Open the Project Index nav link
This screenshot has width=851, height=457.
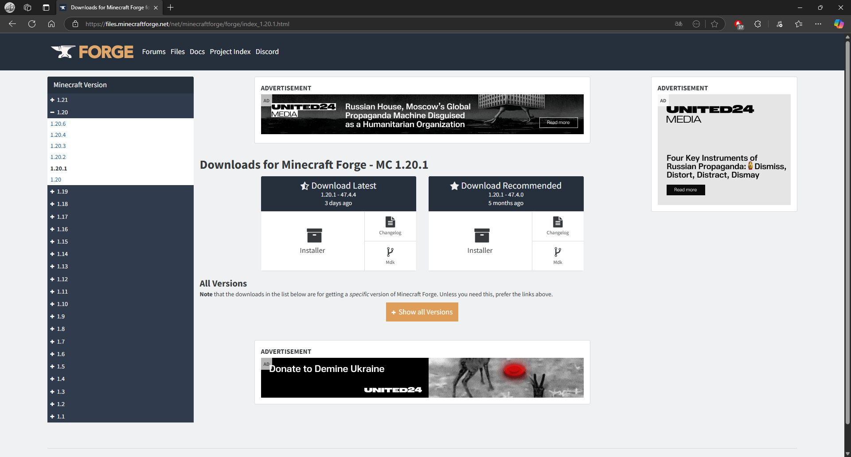[230, 52]
